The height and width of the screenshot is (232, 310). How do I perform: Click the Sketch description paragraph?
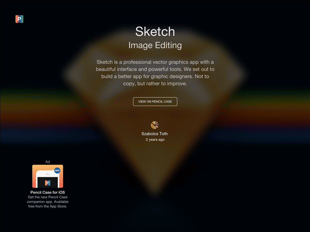click(x=155, y=73)
